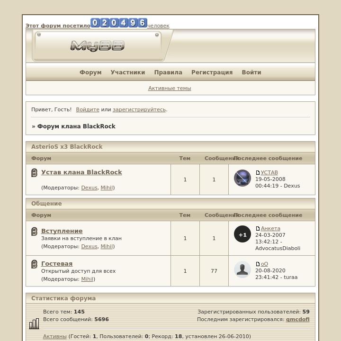
Task: Click the Активны link in statistics
Action: (55, 336)
